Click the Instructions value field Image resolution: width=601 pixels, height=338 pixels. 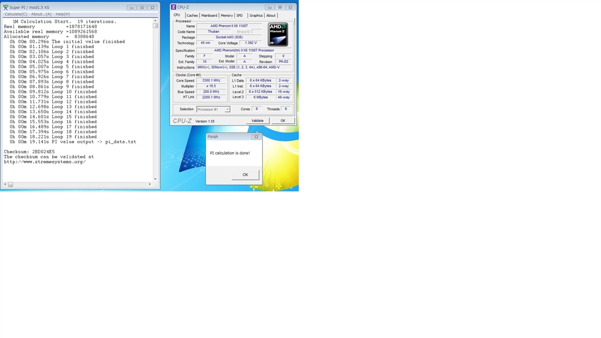pyautogui.click(x=244, y=67)
